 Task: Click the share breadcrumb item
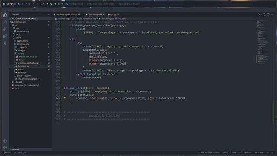[x=79, y=19]
